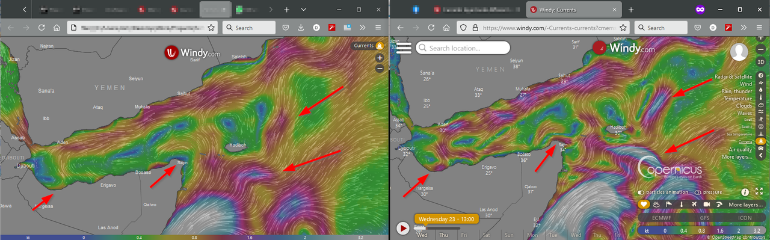Expand More layers in the right-side list

738,156
